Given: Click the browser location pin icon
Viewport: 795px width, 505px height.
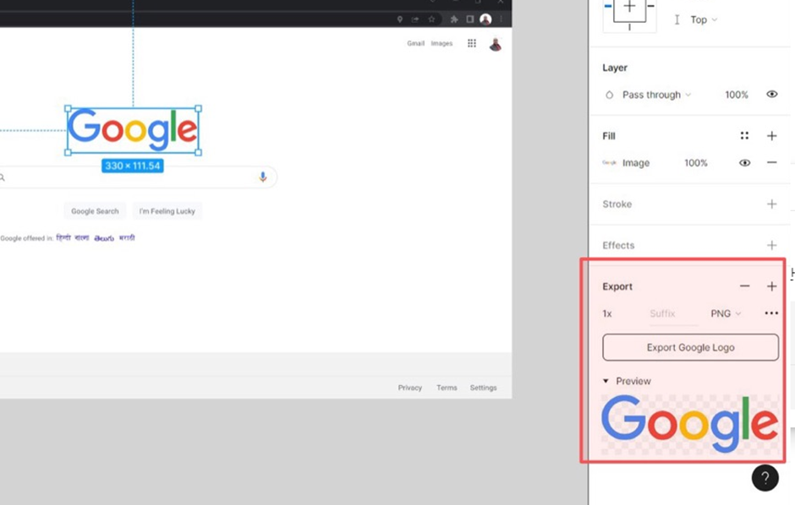Looking at the screenshot, I should [x=399, y=19].
